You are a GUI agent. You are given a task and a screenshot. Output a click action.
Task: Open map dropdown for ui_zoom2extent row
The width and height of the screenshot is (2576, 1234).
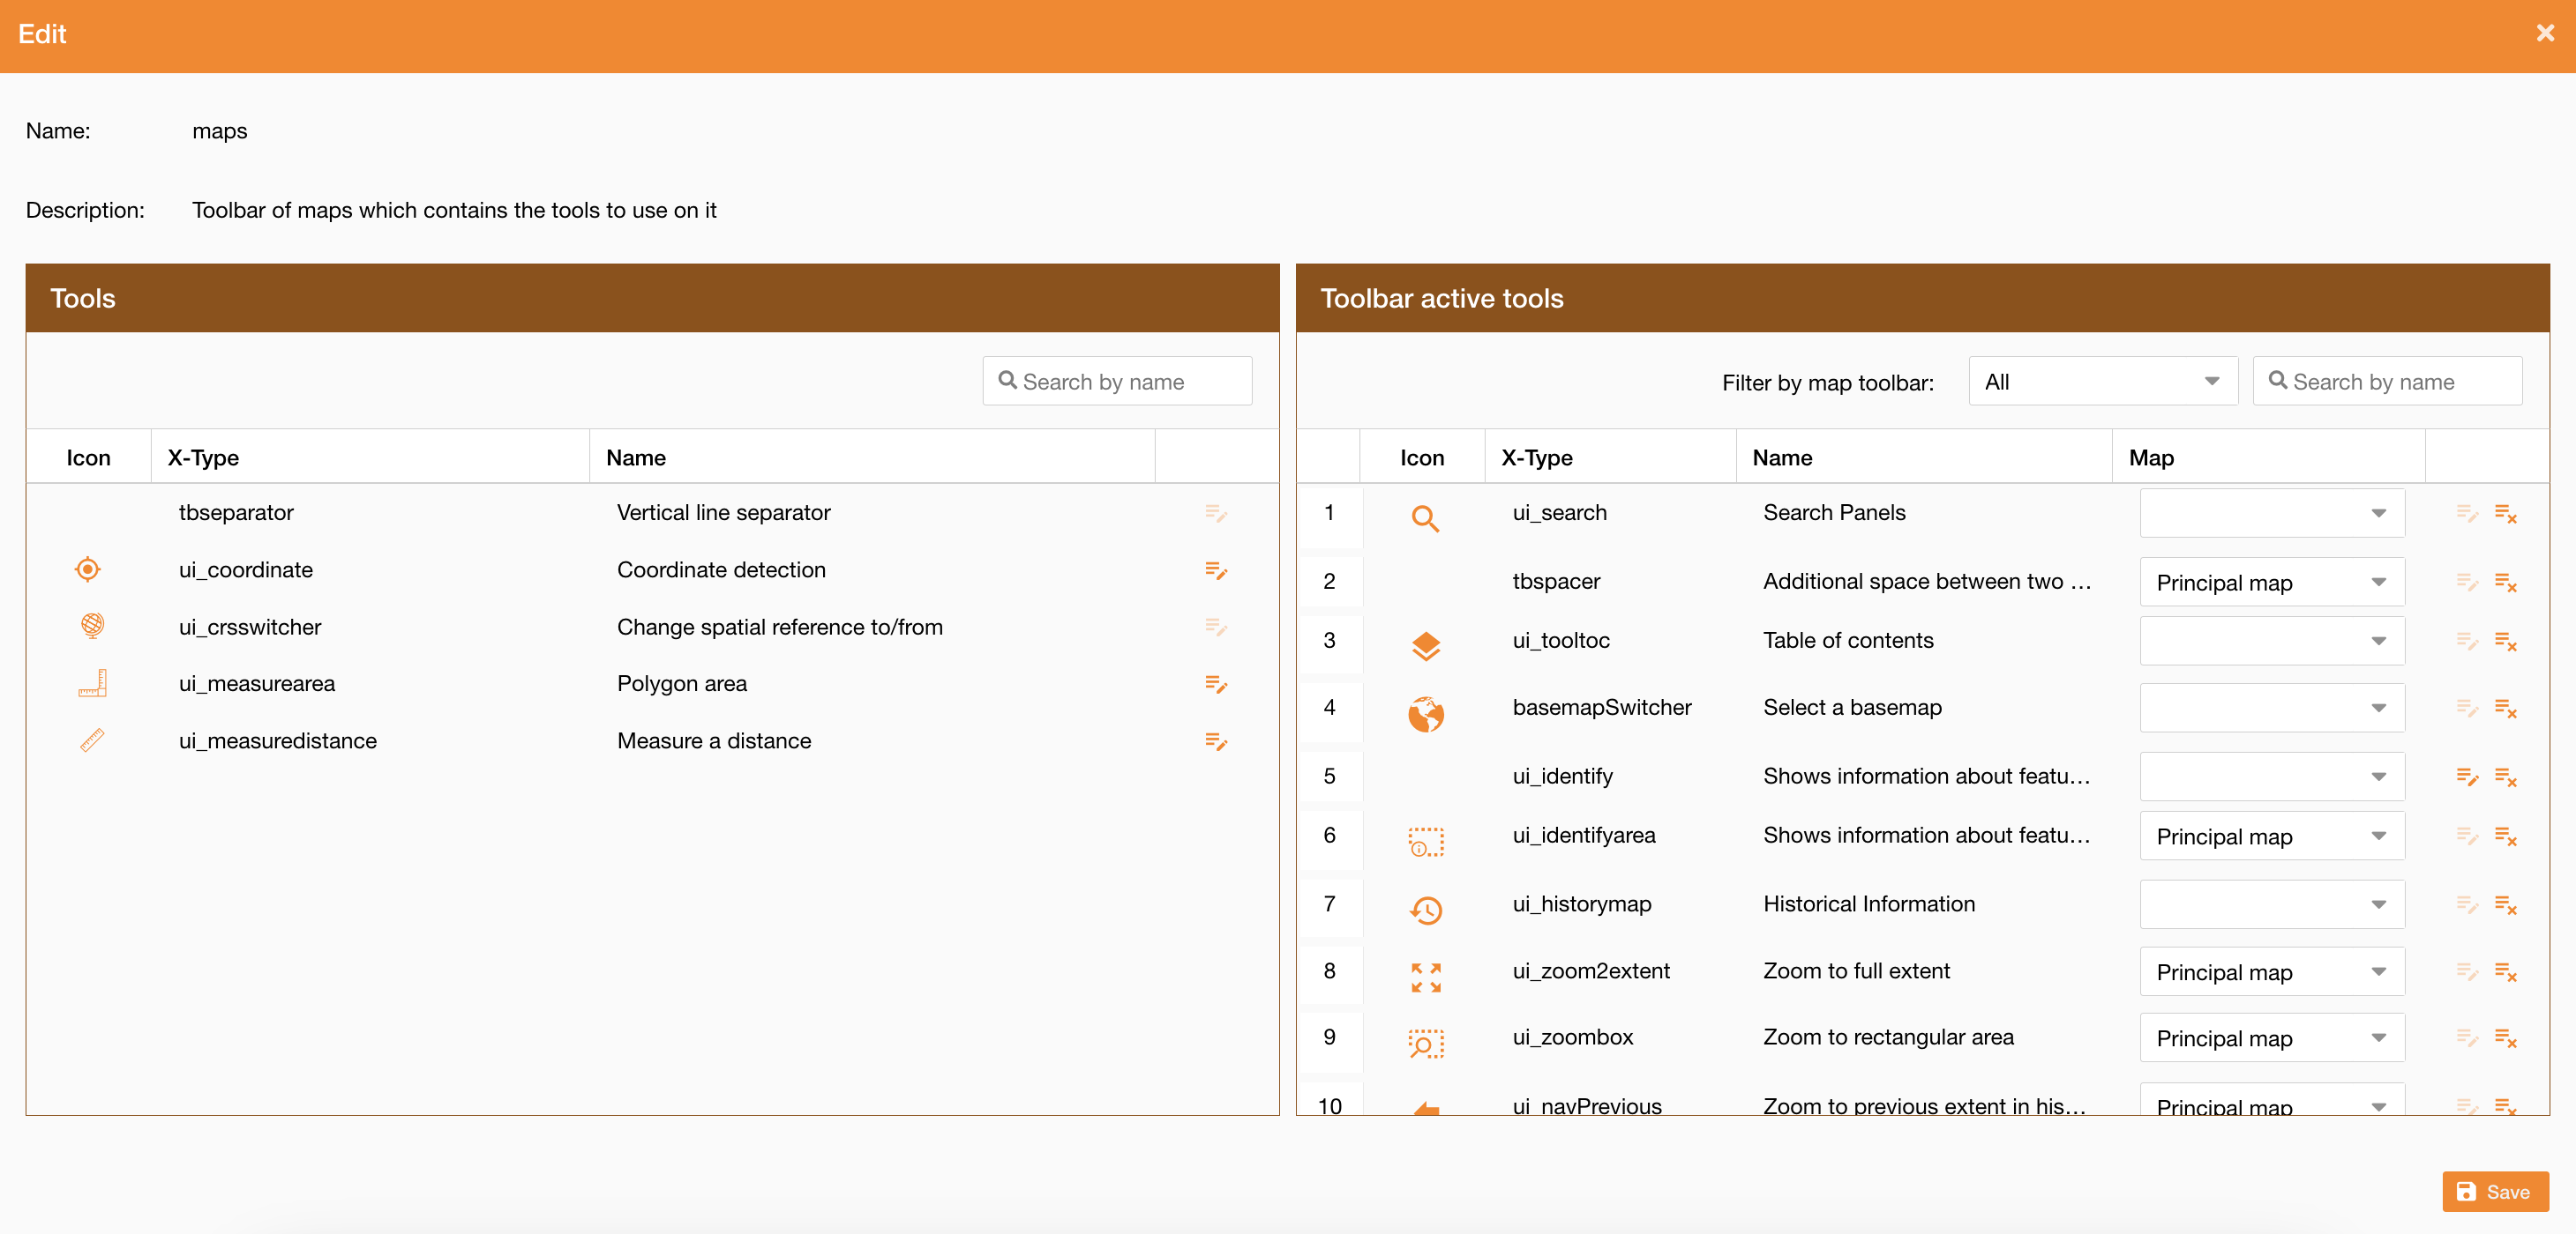2272,972
